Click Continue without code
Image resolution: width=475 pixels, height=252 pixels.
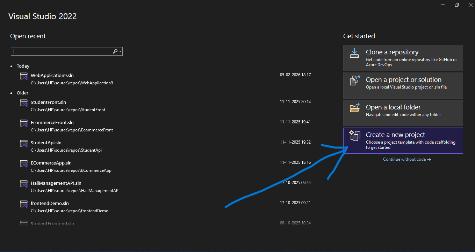coord(406,159)
